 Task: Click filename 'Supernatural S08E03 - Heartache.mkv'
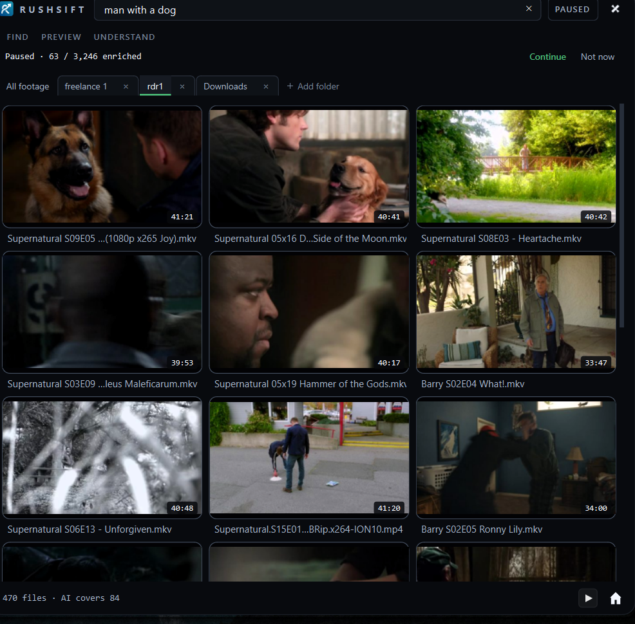pyautogui.click(x=501, y=239)
